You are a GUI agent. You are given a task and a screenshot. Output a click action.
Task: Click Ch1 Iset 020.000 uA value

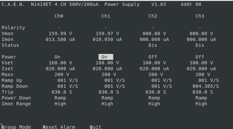tap(107, 69)
